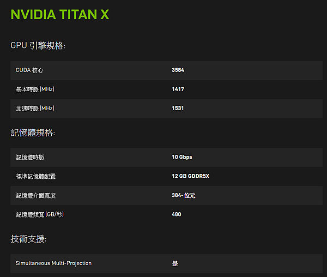Click the CUDA 核心 row label
The width and height of the screenshot is (327, 277).
click(x=29, y=70)
